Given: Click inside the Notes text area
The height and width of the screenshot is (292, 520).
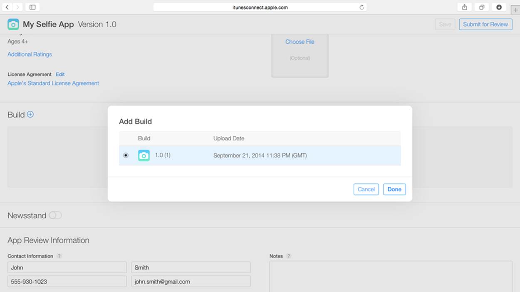Looking at the screenshot, I should (x=391, y=277).
